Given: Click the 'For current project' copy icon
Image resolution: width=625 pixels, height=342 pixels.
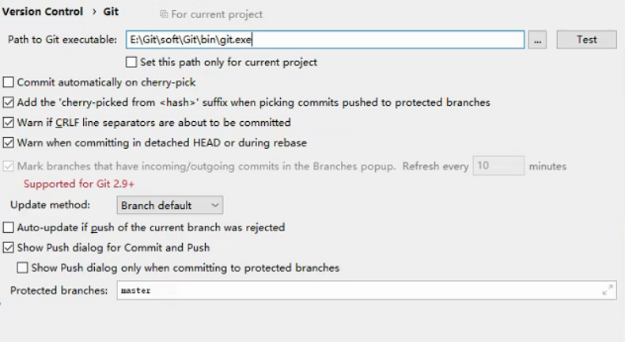Looking at the screenshot, I should [164, 14].
